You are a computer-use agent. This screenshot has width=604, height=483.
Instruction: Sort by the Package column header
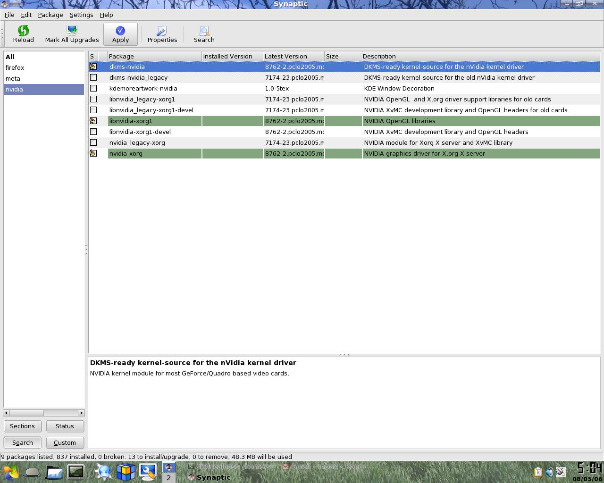155,56
